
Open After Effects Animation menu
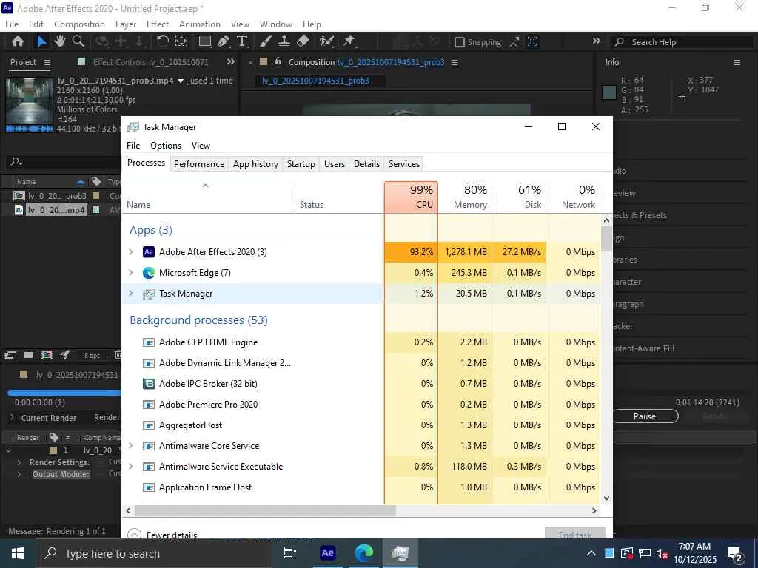200,24
